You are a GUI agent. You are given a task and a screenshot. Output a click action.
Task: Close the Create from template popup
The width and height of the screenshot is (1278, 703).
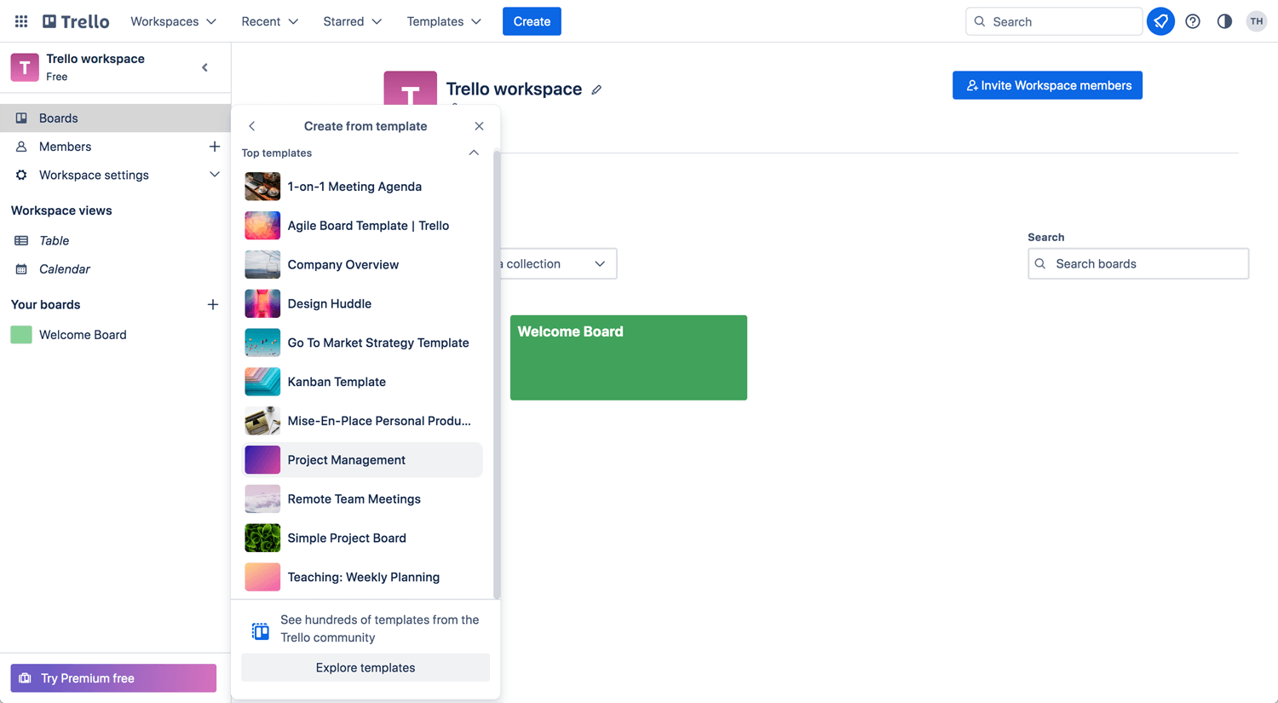[479, 126]
